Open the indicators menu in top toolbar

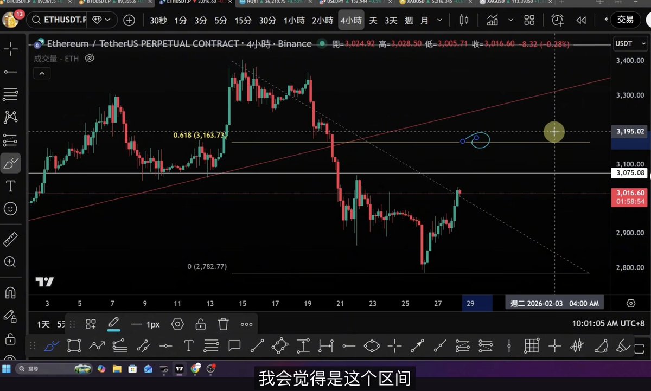point(493,21)
